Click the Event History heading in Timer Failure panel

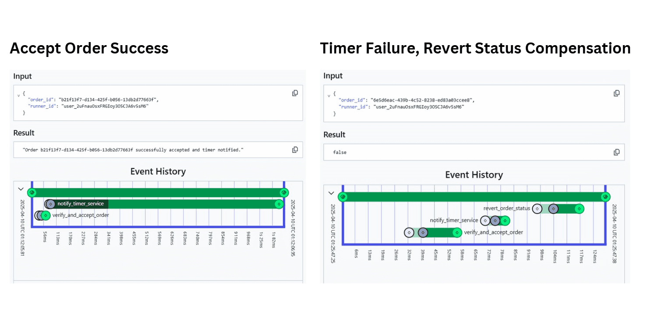point(474,175)
